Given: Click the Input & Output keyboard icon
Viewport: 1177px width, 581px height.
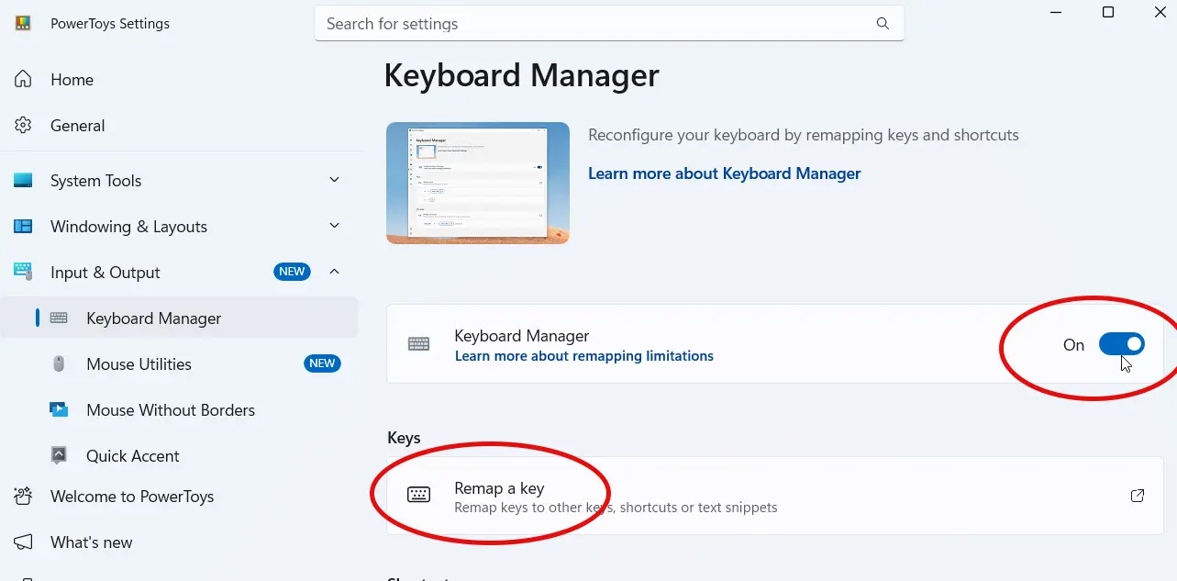Looking at the screenshot, I should [22, 272].
